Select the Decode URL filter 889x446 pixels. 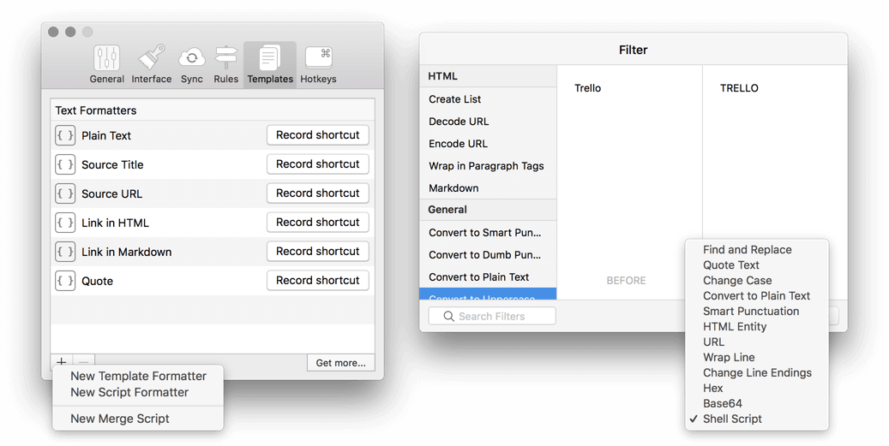[459, 122]
